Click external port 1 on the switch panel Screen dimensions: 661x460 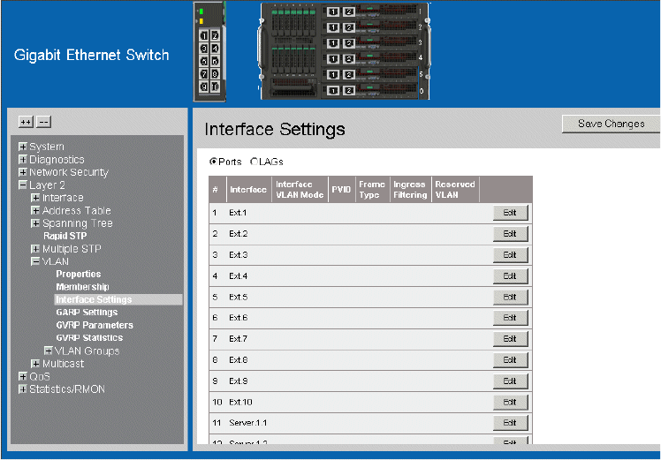coord(204,36)
